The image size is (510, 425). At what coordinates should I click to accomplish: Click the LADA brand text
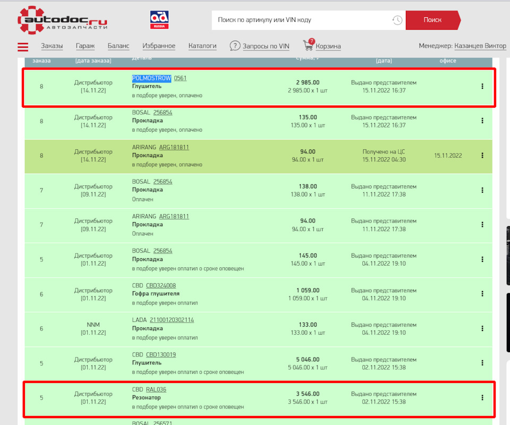coord(139,320)
